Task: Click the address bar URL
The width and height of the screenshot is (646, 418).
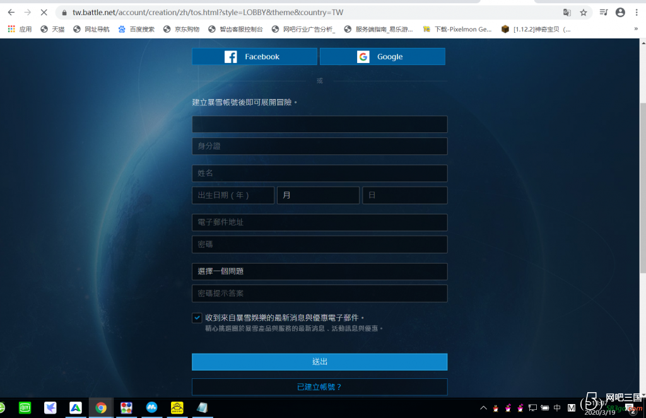Action: click(208, 13)
